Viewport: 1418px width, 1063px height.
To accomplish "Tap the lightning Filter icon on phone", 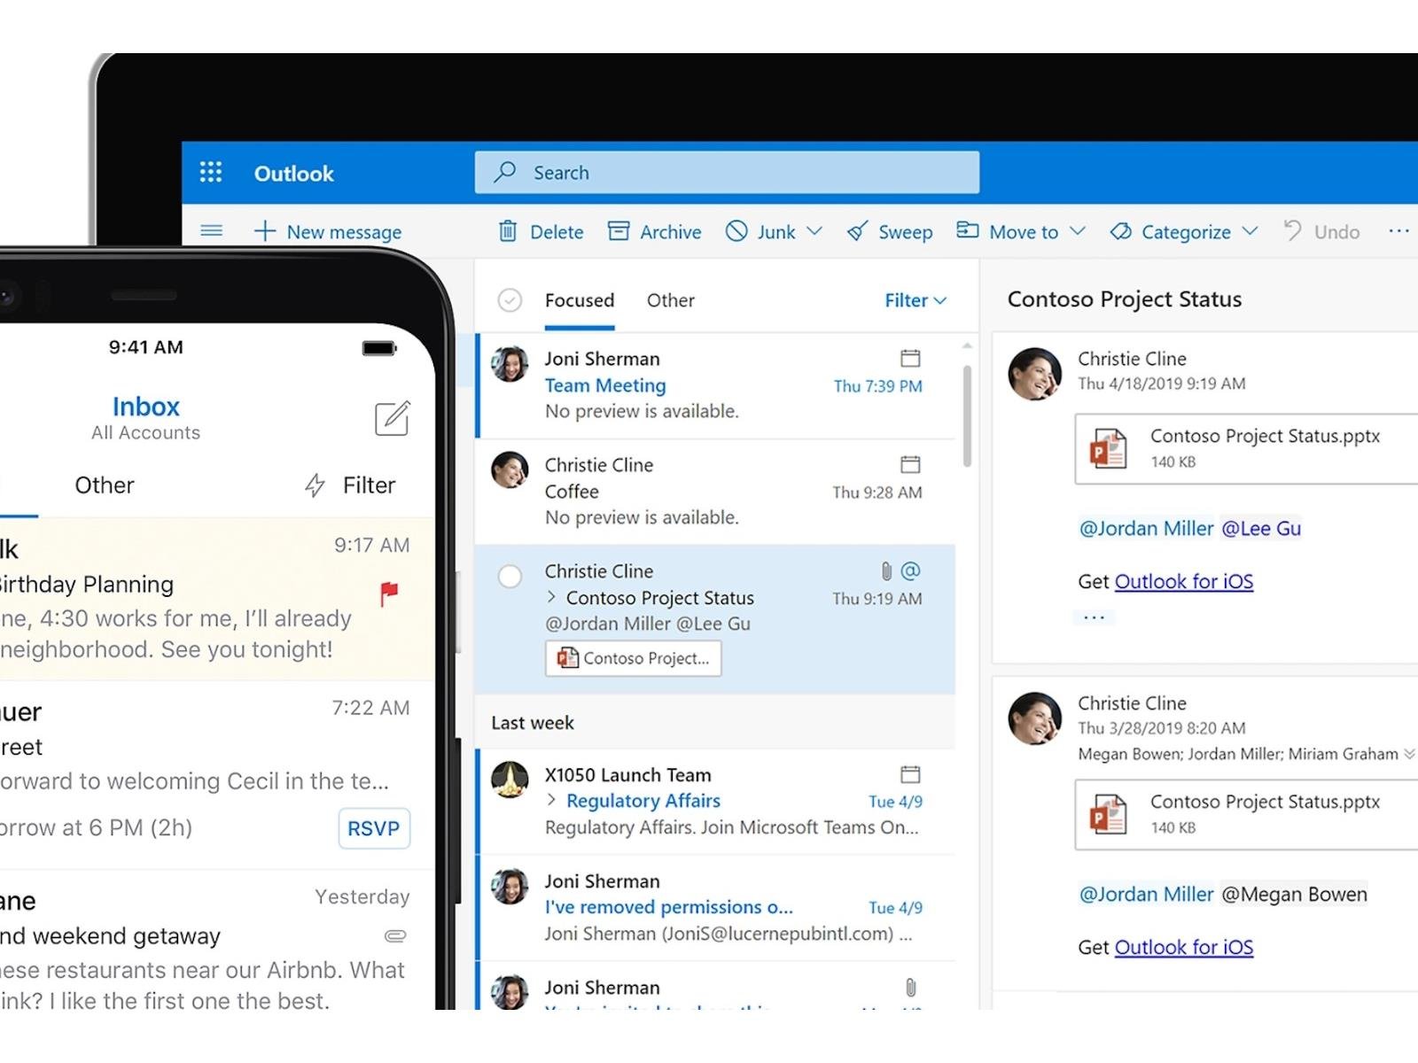I will pyautogui.click(x=315, y=485).
